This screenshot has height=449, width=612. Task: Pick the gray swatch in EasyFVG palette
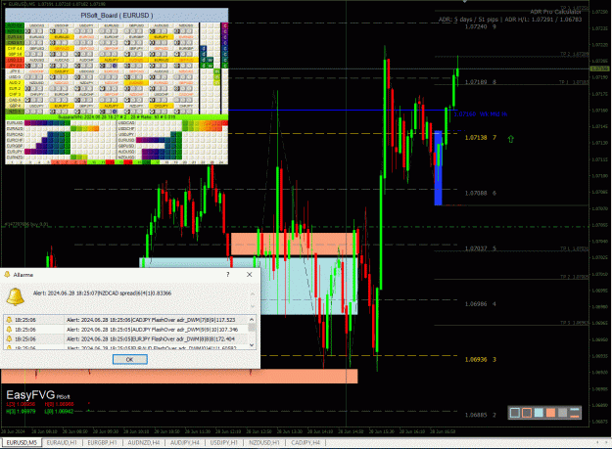pyautogui.click(x=562, y=413)
